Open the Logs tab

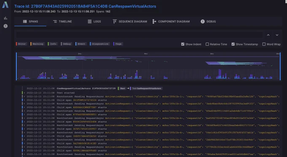(x=94, y=21)
